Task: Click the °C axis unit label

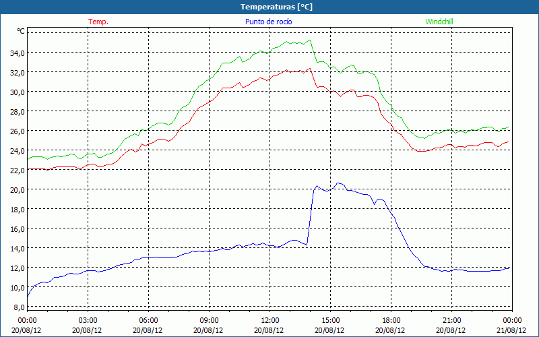Action: tap(21, 31)
